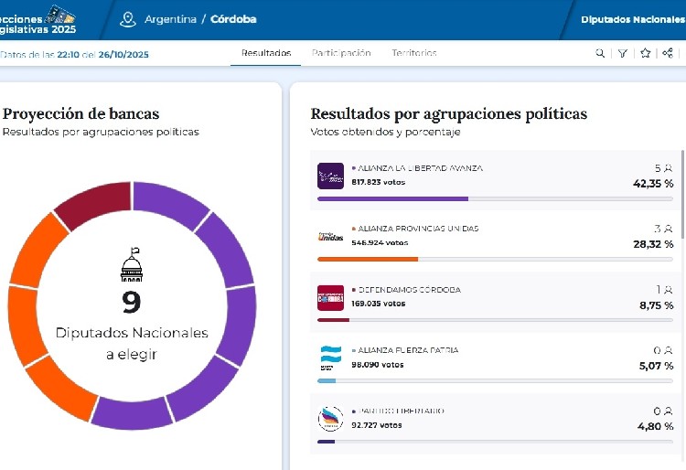Click the share icon

(x=669, y=53)
